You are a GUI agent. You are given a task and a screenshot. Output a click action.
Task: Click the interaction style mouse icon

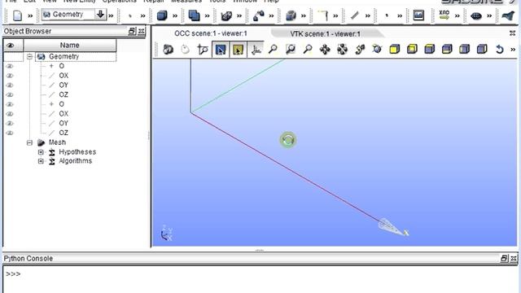coord(186,50)
